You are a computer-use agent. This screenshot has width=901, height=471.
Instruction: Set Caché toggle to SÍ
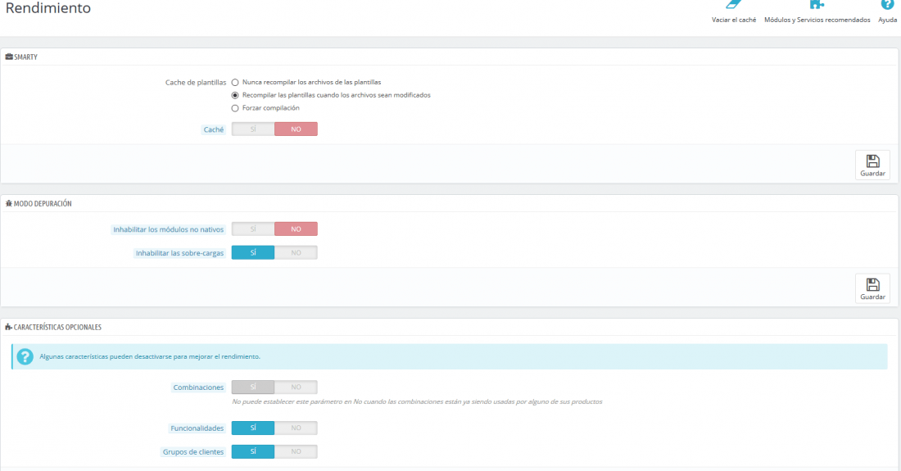253,129
